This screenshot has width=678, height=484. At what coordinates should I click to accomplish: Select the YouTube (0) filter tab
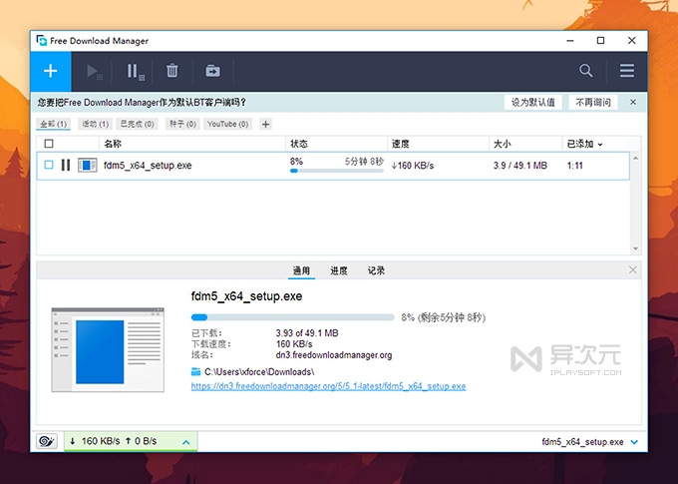tap(228, 124)
